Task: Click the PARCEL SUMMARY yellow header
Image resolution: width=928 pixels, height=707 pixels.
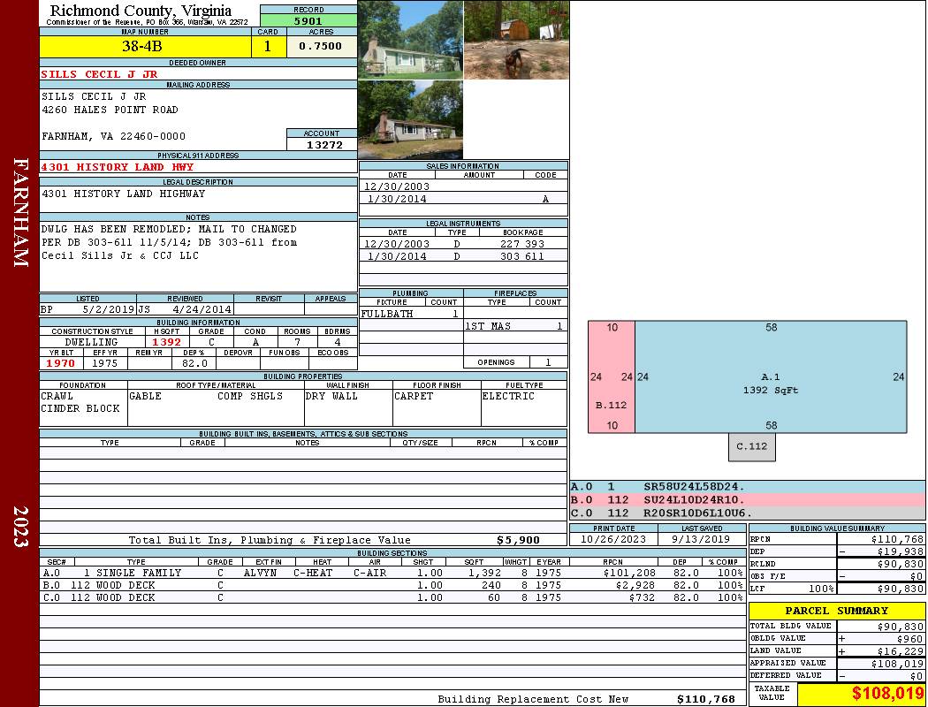Action: (837, 611)
